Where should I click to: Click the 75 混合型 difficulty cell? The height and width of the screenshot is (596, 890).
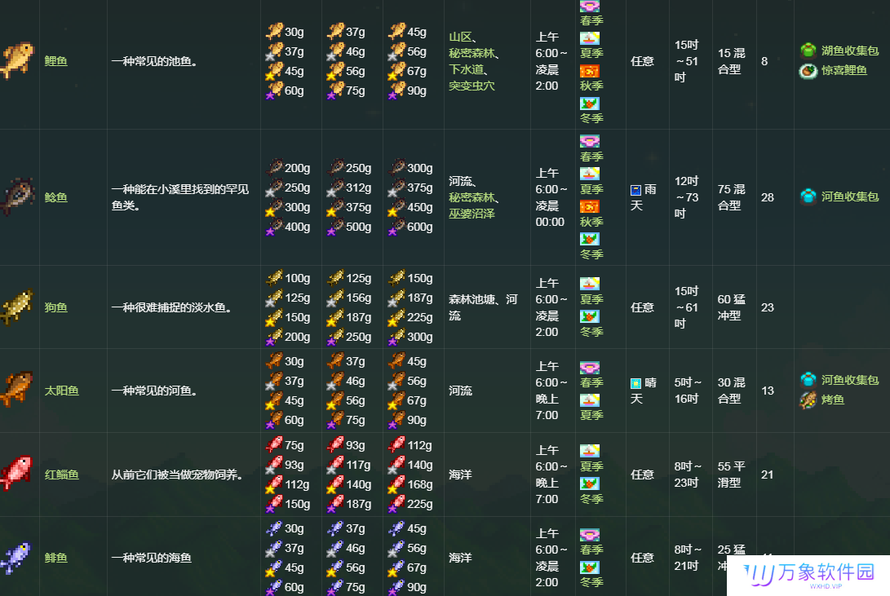pos(732,196)
